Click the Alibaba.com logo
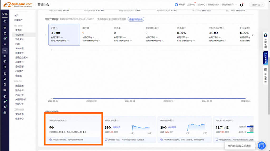This screenshot has width=270, height=151. pyautogui.click(x=18, y=5)
